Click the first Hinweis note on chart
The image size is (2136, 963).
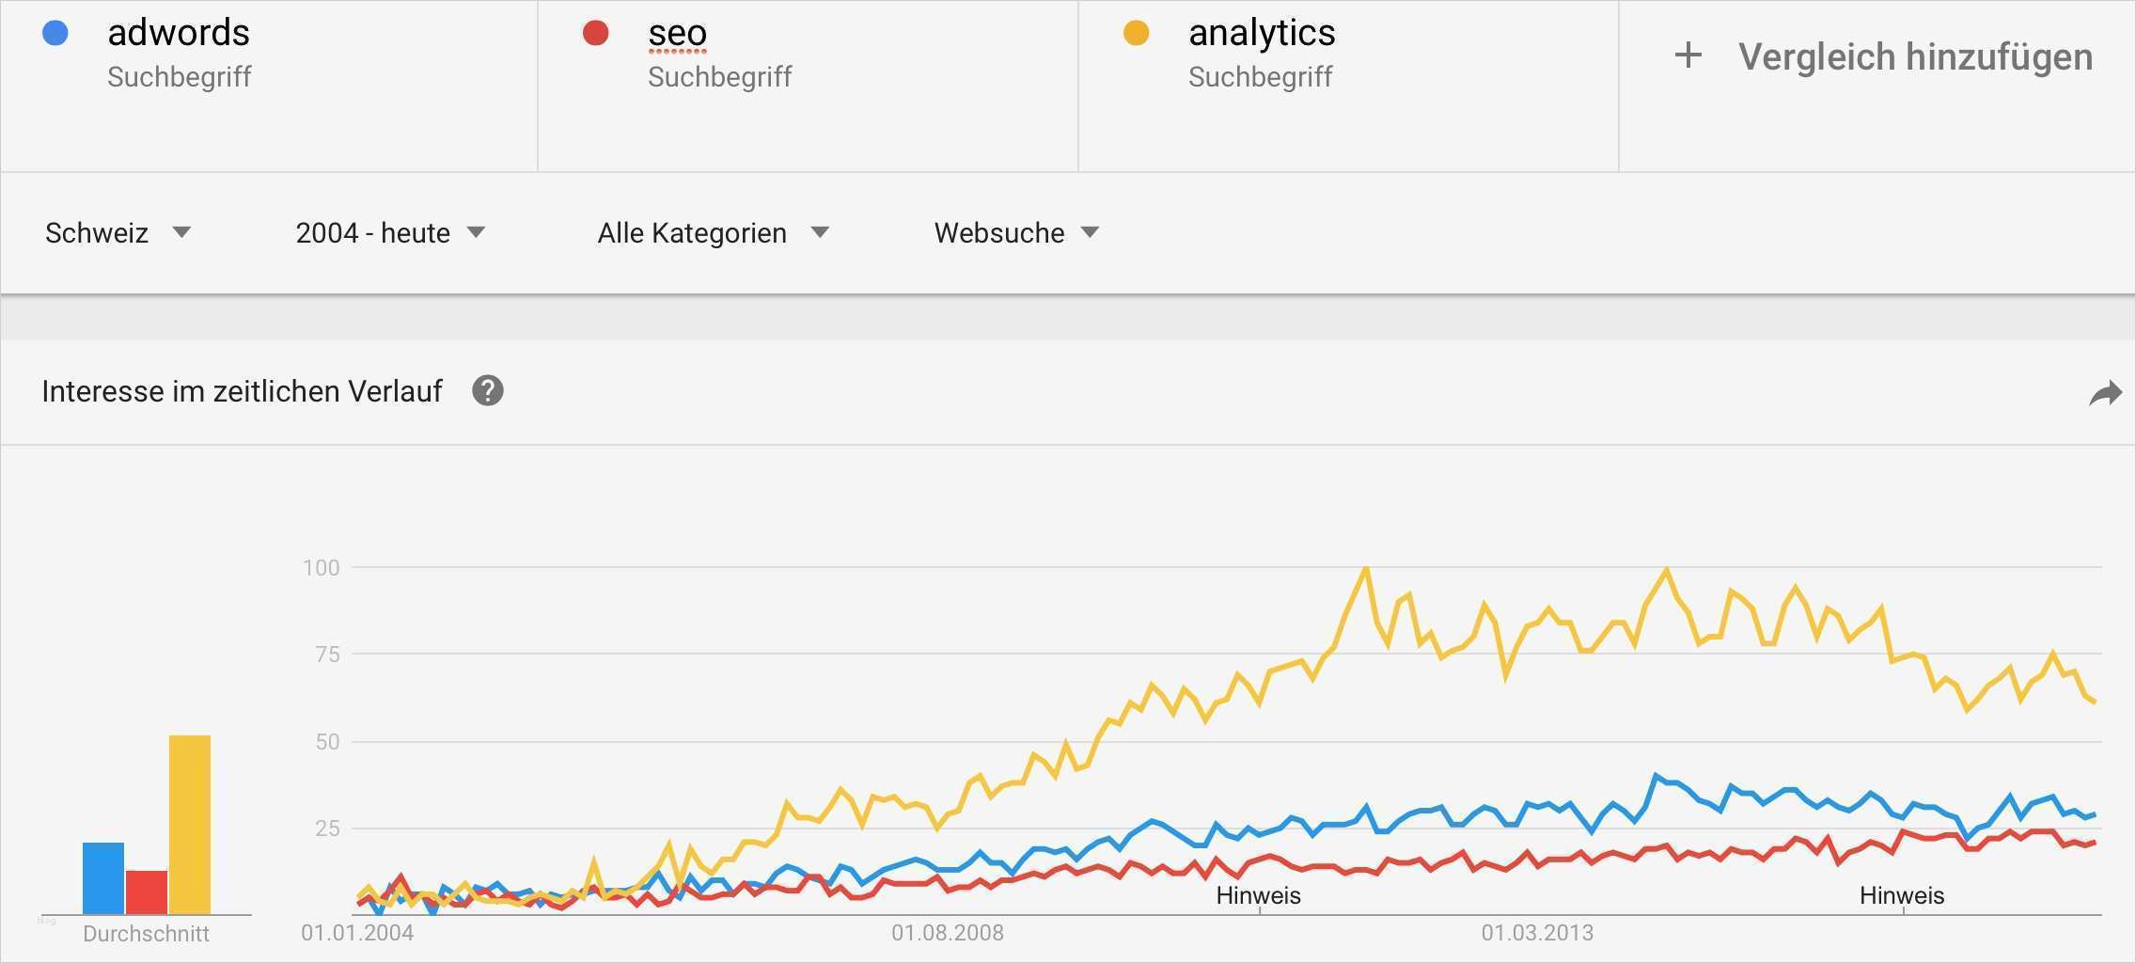tap(1258, 895)
